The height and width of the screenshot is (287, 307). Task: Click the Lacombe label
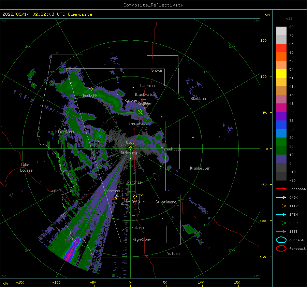[147, 86]
